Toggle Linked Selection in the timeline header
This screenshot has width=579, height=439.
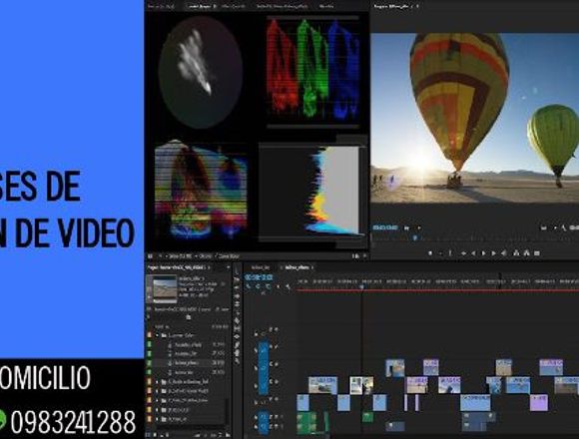[x=268, y=286]
